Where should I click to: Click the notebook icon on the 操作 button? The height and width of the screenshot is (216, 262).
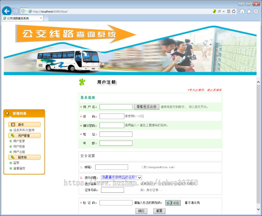(x=13, y=124)
